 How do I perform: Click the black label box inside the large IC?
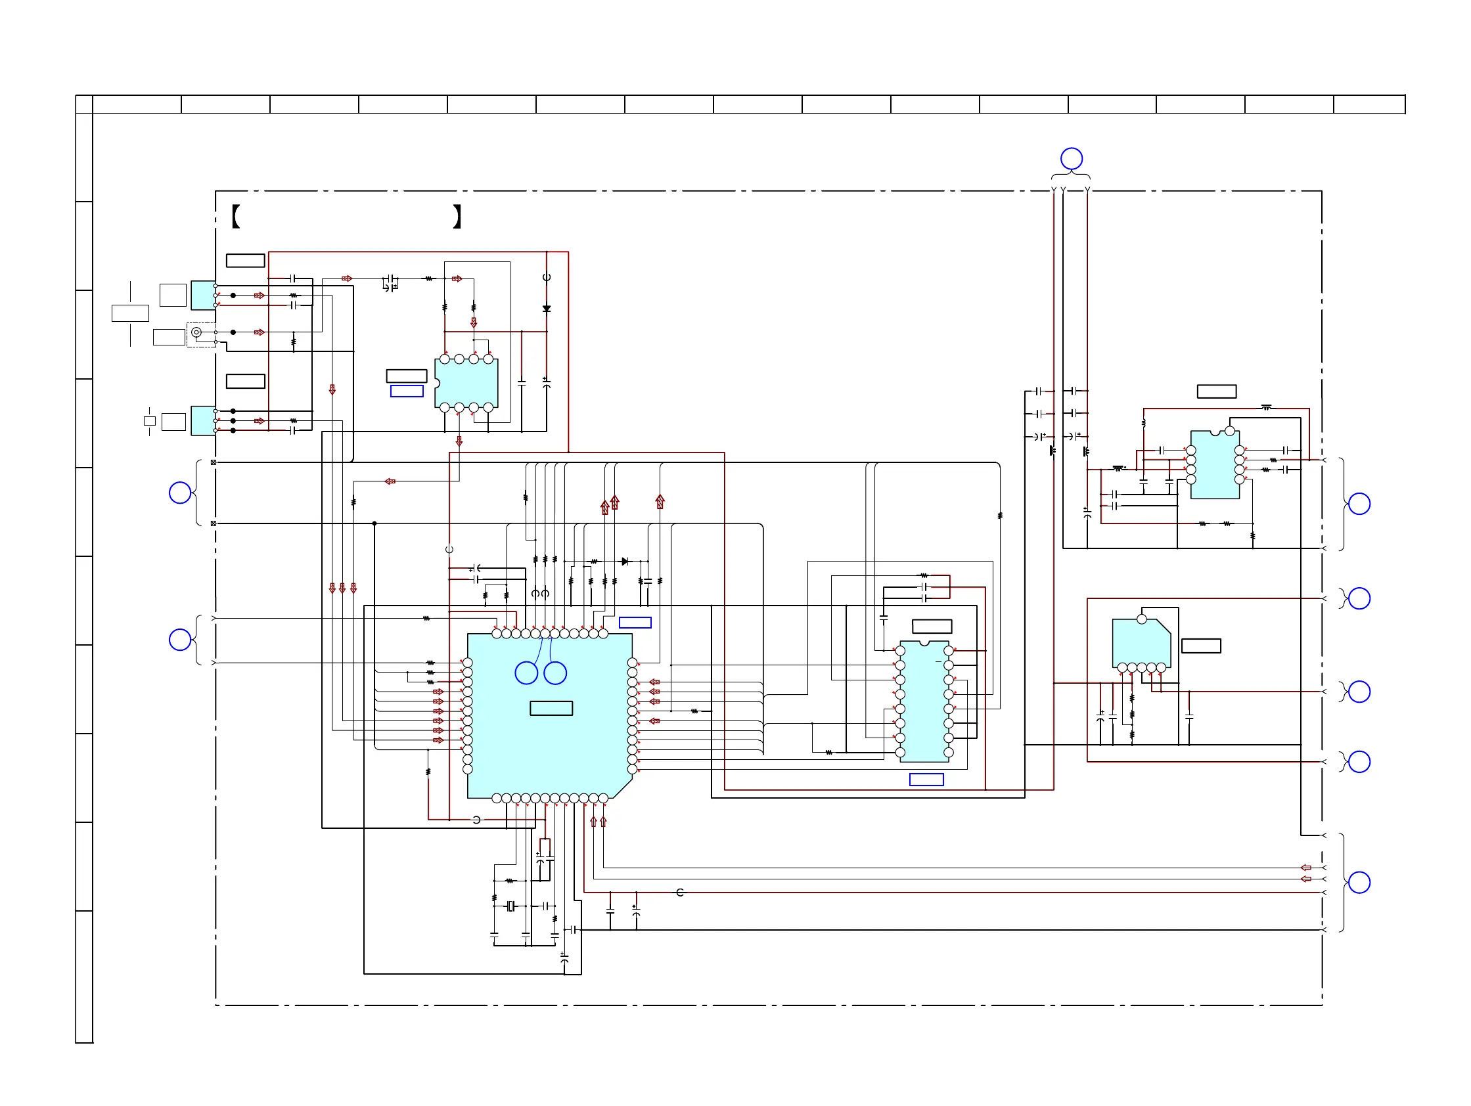tap(551, 709)
